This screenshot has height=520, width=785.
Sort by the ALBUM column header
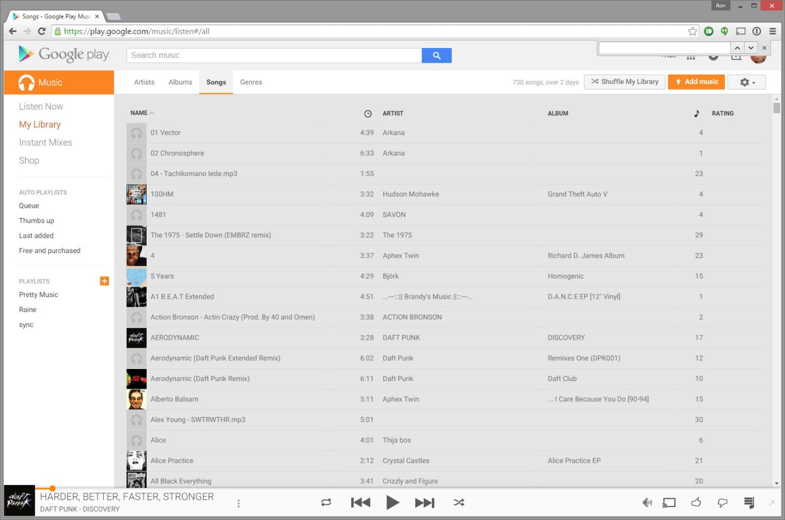558,113
